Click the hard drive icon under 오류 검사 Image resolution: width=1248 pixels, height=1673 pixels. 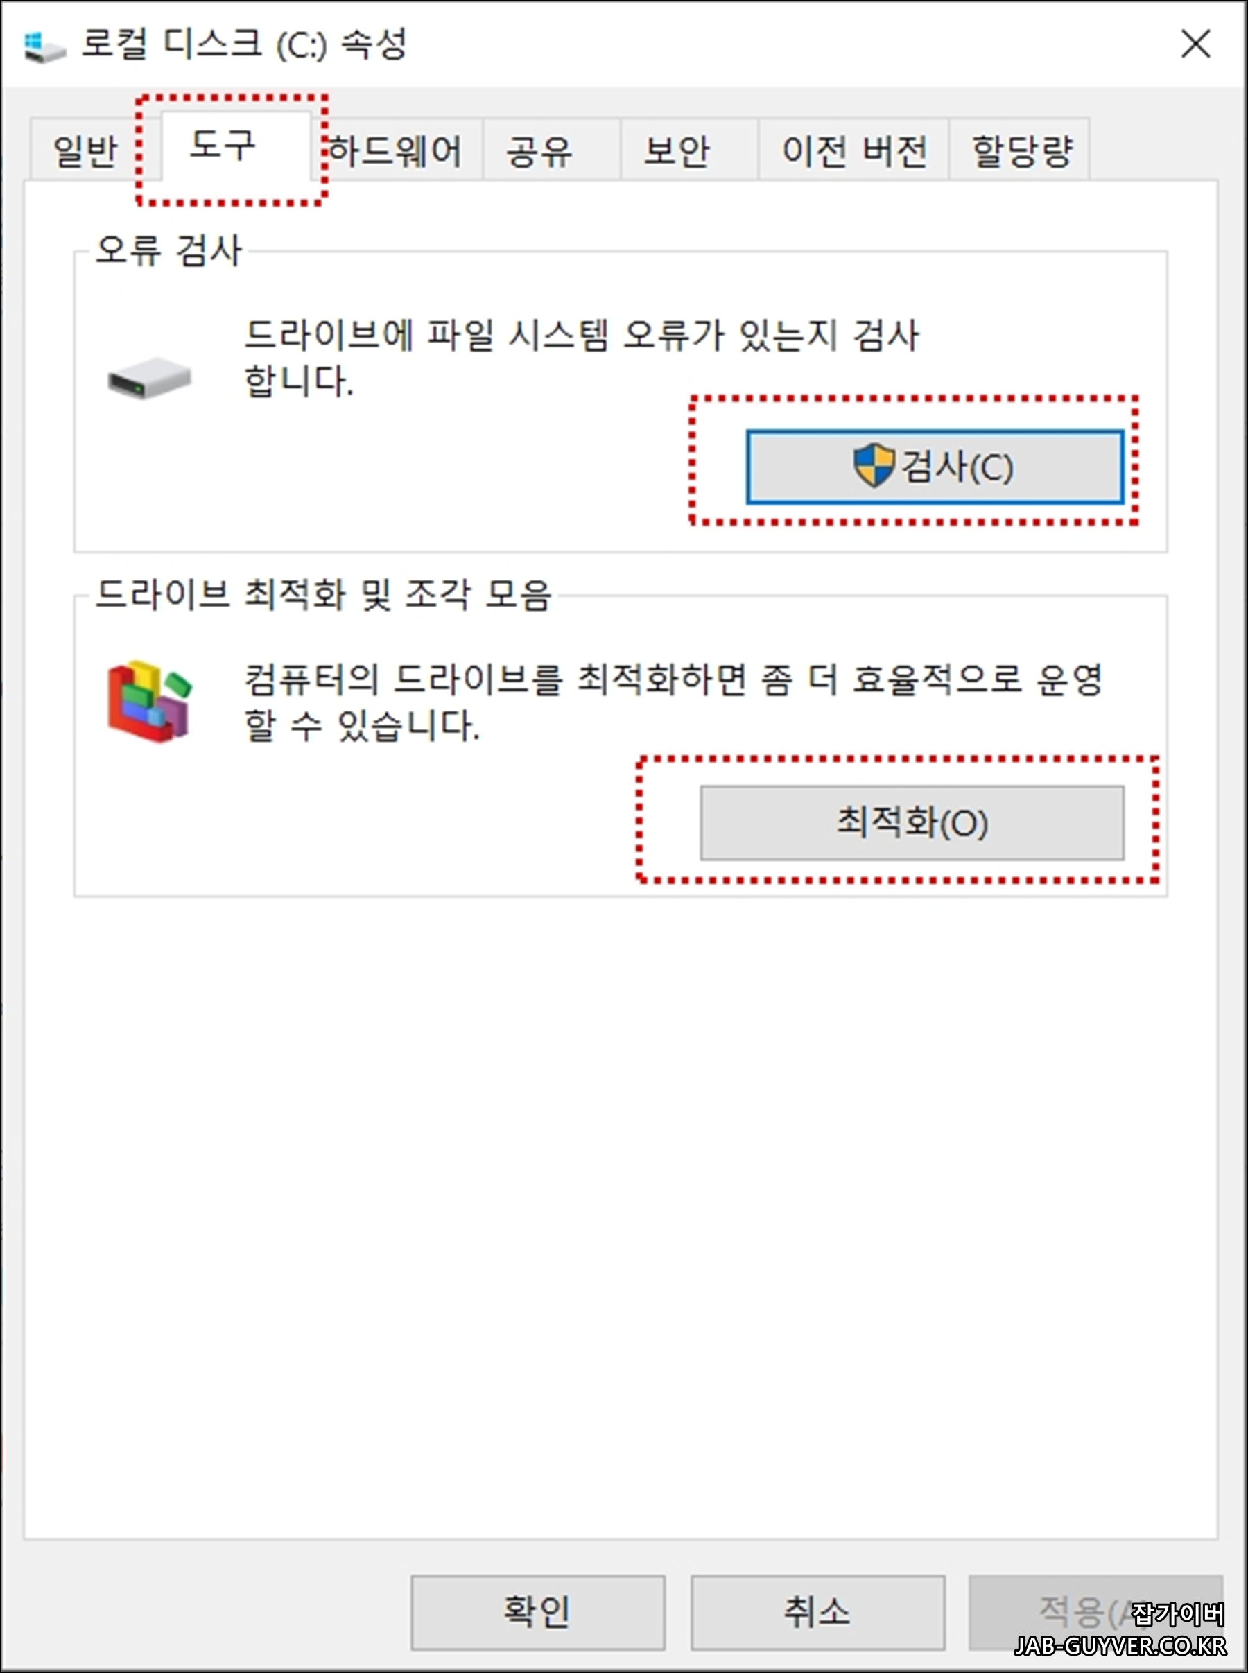[x=149, y=378]
